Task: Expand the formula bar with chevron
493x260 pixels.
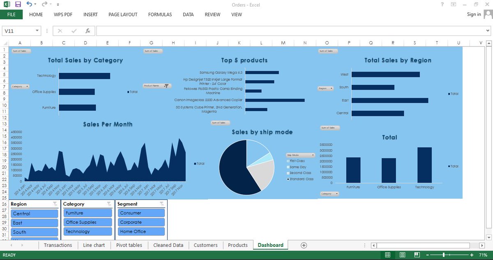Action: click(487, 31)
